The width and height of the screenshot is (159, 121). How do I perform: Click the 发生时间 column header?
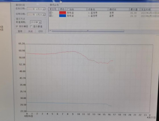click(149, 10)
